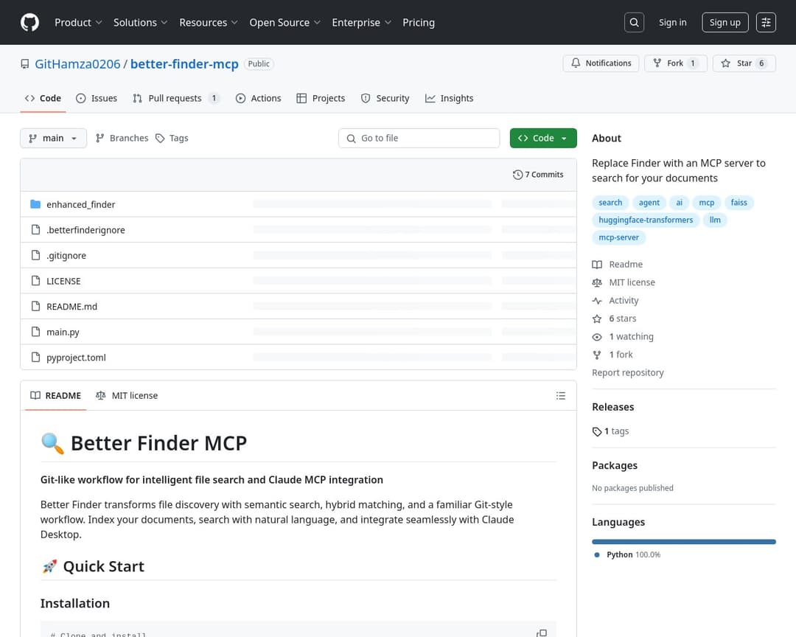This screenshot has height=637, width=796.
Task: Click the Python 100.0% language entry
Action: [x=627, y=554]
